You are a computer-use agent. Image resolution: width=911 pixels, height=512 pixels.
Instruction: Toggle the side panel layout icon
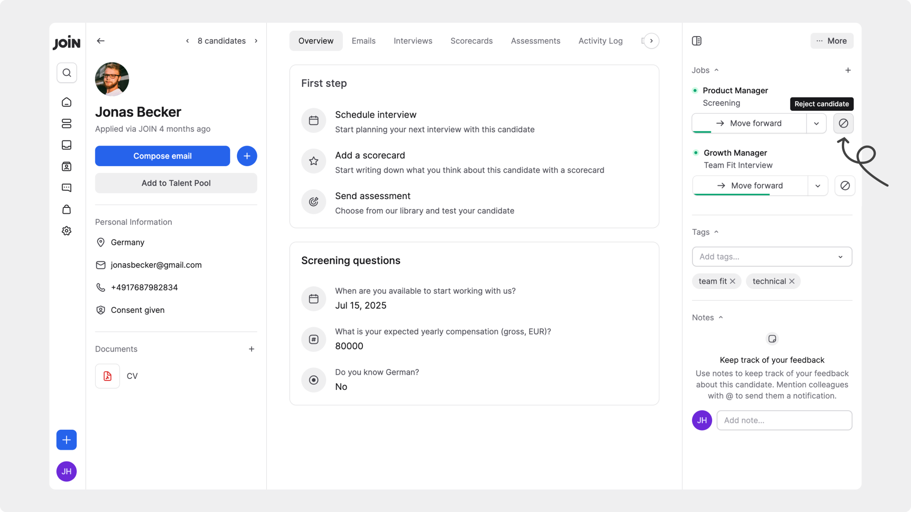697,41
